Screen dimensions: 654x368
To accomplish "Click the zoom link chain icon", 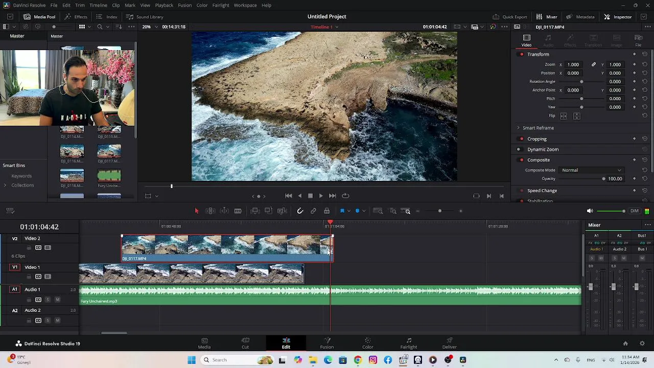I will tap(593, 65).
